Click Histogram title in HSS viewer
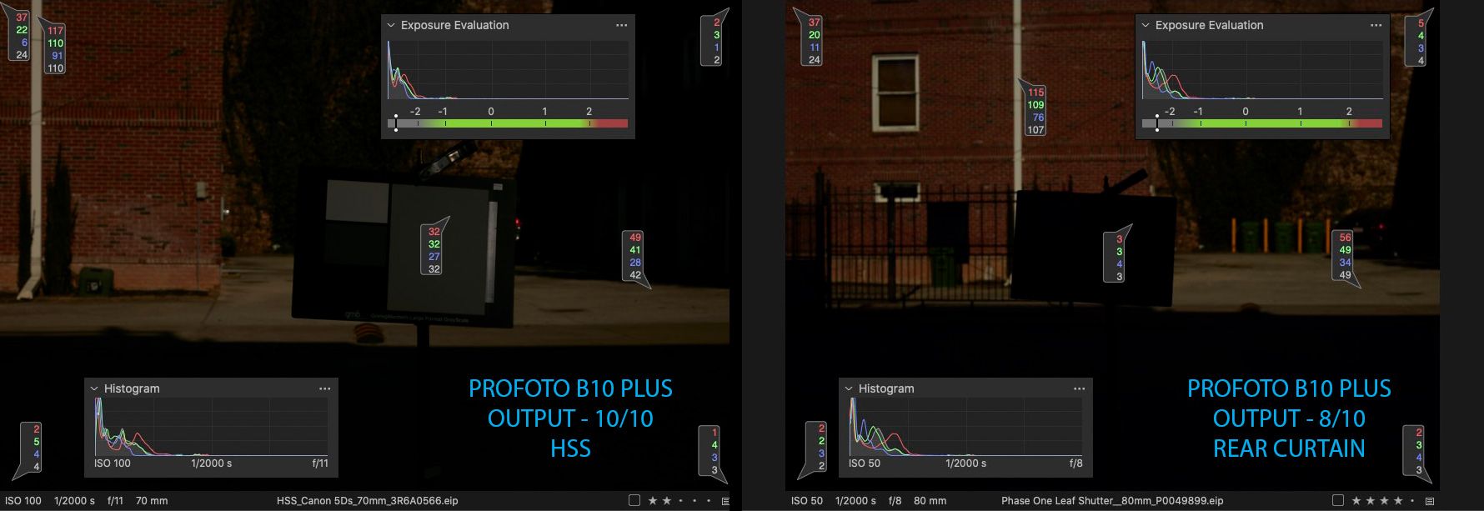The height and width of the screenshot is (511, 1484). point(132,389)
